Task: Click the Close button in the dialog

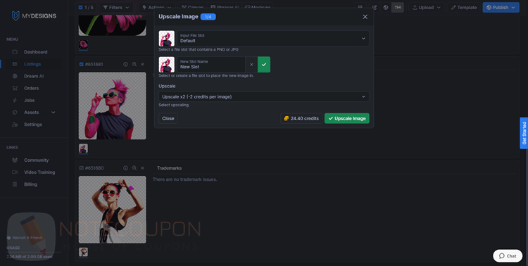Action: coord(168,118)
